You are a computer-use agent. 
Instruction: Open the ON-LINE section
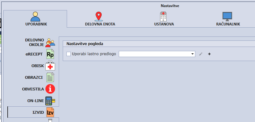(36, 101)
